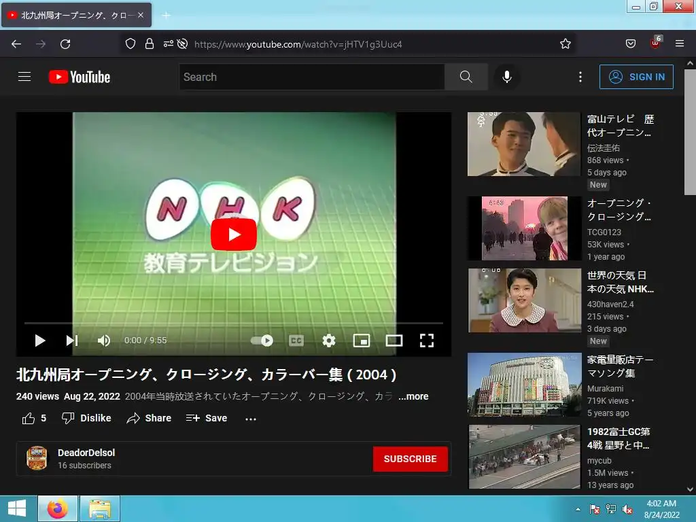Click the browser forward arrow
Screen dimensions: 696x522
[x=41, y=44]
